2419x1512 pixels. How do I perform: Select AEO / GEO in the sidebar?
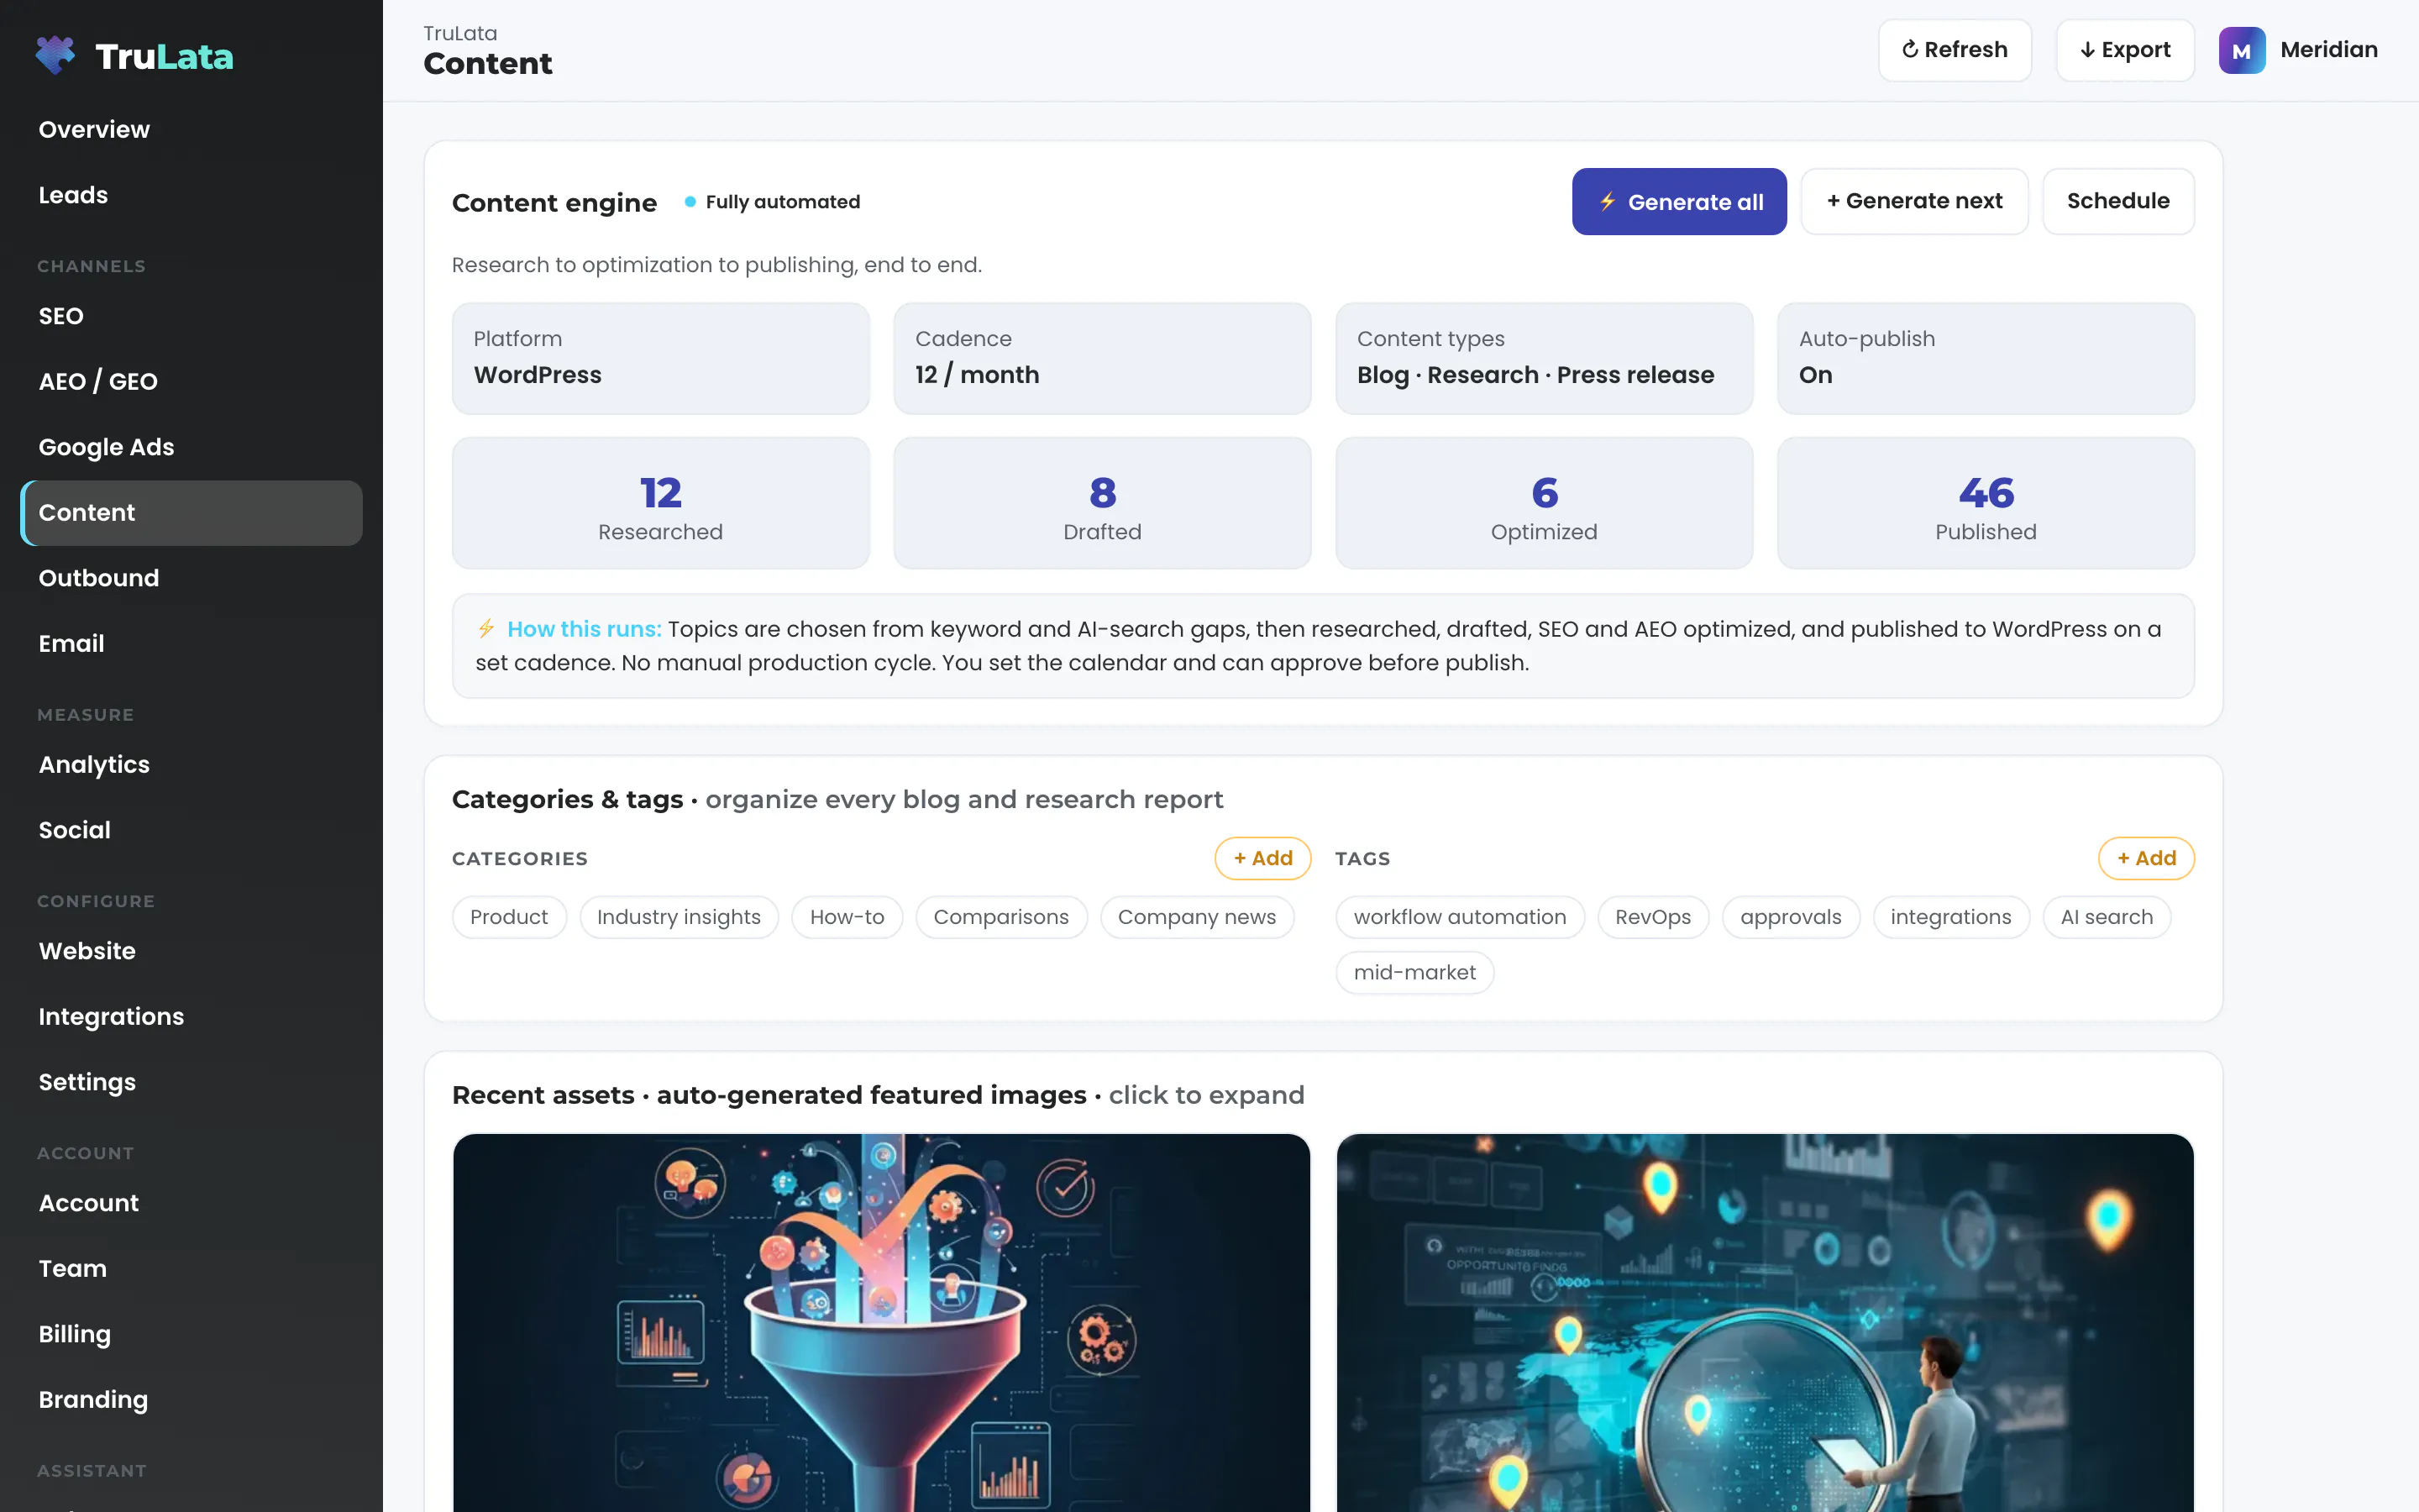[191, 381]
